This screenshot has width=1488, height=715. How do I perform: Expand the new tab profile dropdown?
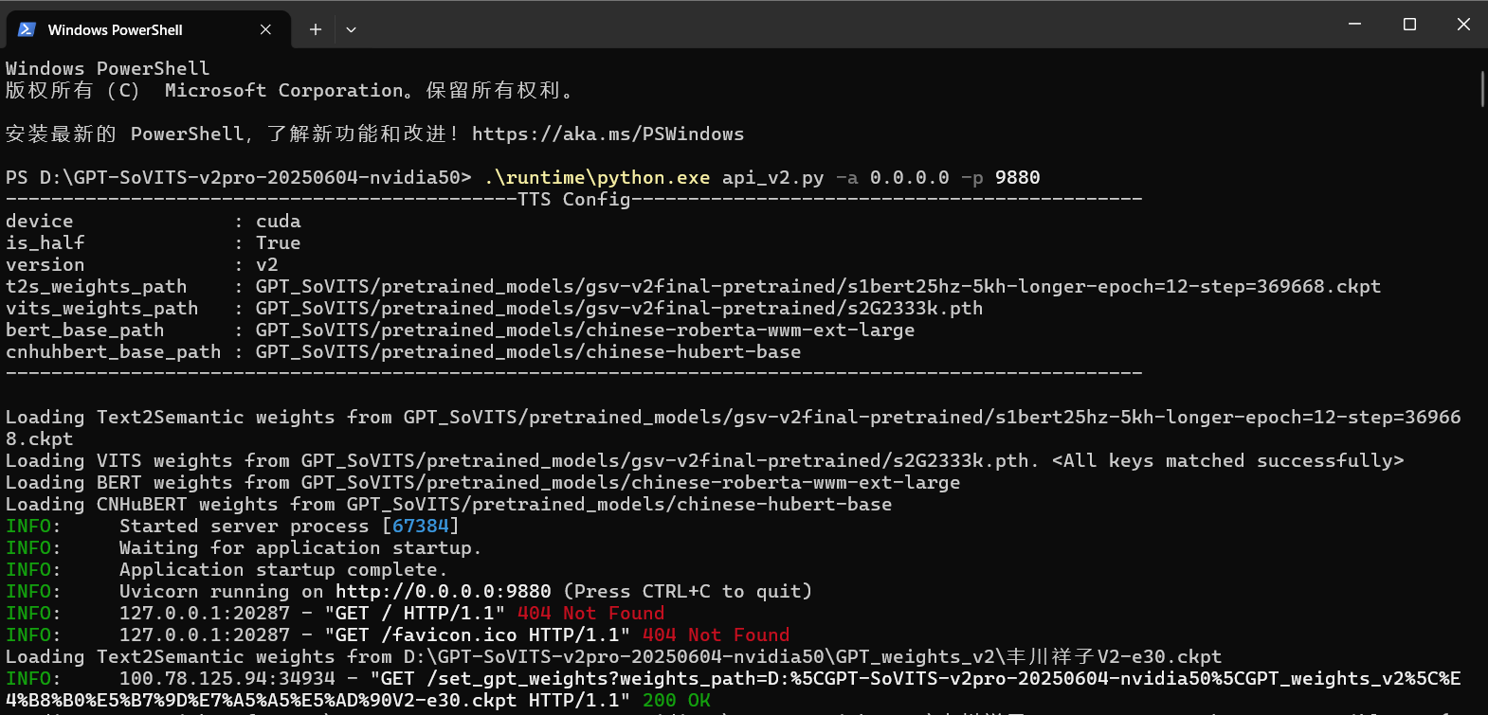(351, 29)
